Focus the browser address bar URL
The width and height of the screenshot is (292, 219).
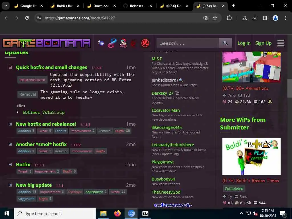point(80,18)
